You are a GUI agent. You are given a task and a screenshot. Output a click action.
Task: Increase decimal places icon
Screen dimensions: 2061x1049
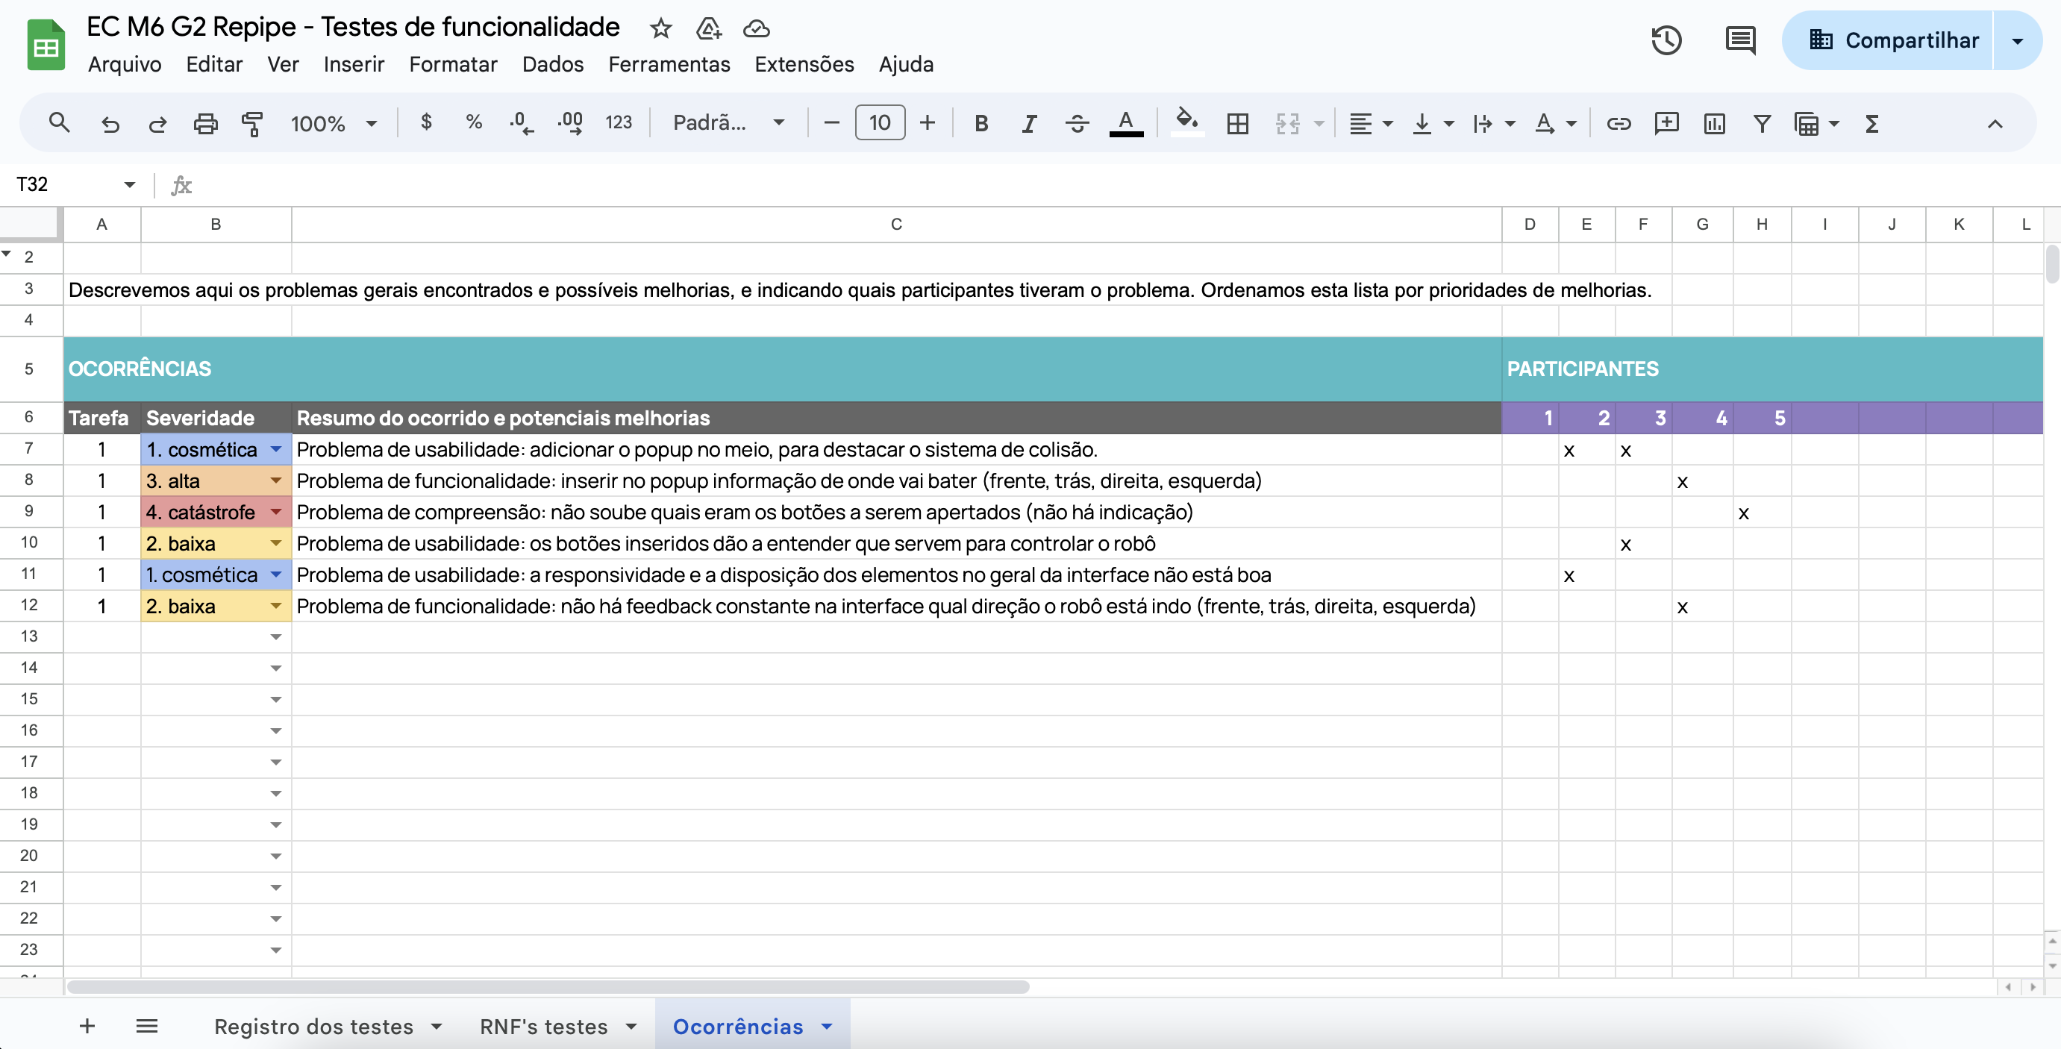pyautogui.click(x=569, y=123)
